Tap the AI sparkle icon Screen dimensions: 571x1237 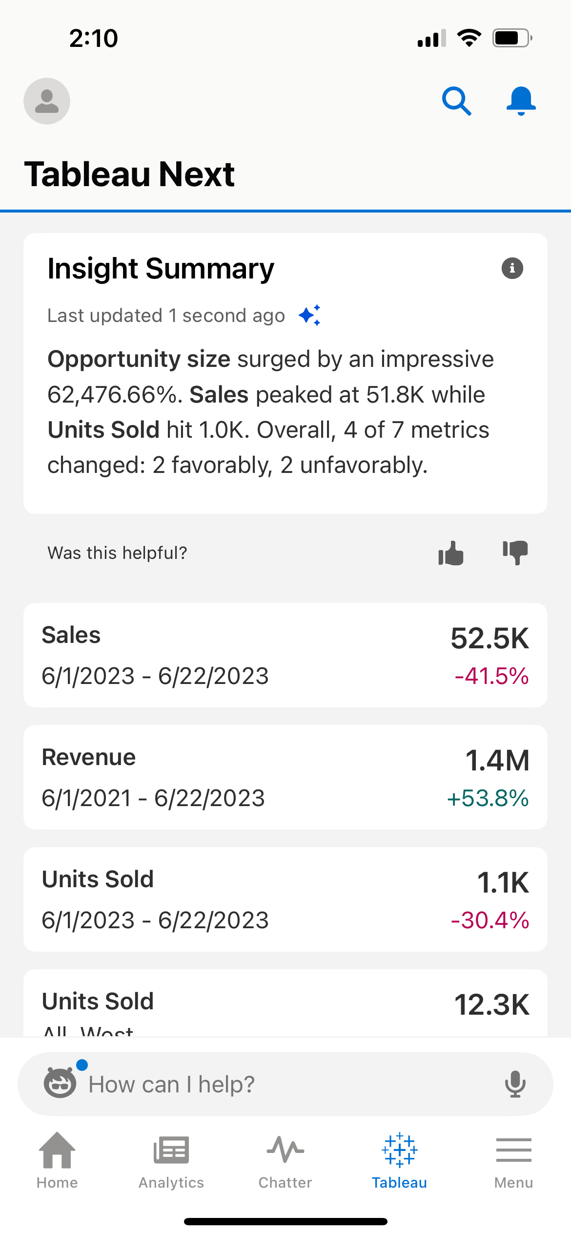[310, 315]
